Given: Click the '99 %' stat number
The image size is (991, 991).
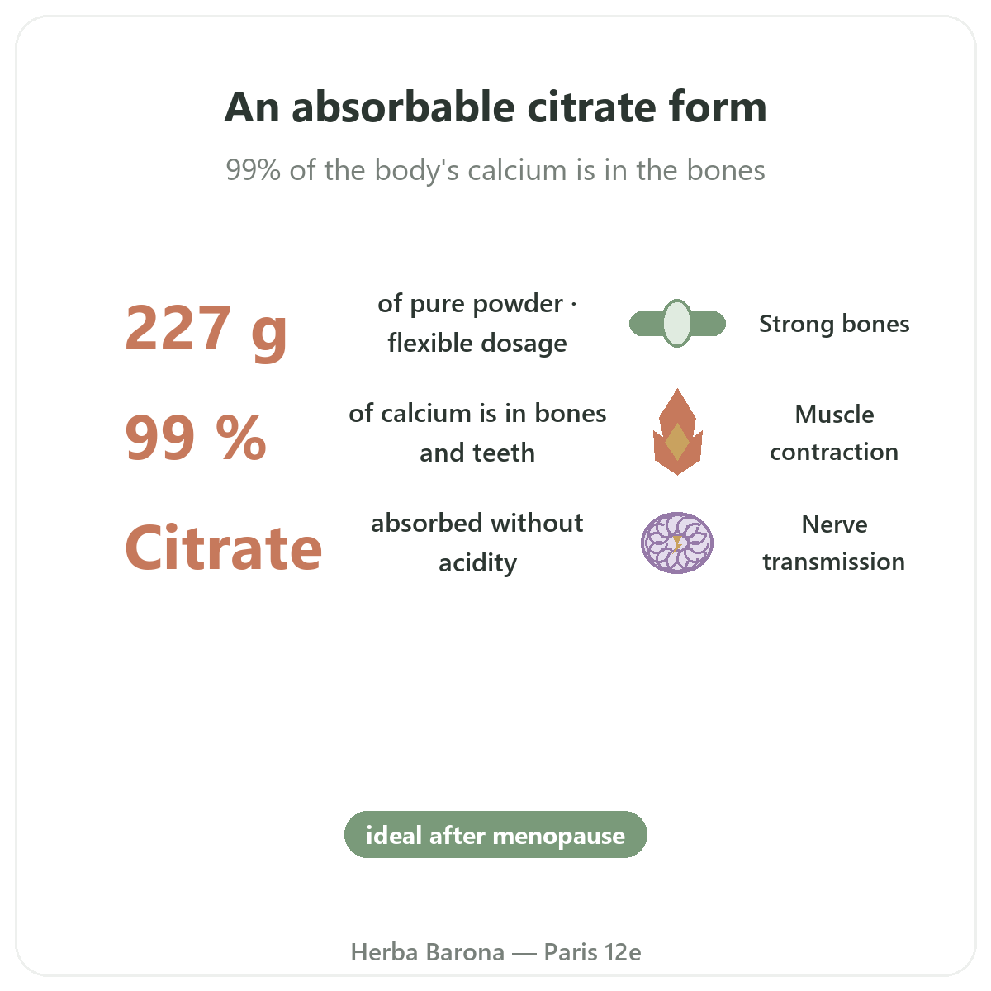Looking at the screenshot, I should tap(196, 438).
